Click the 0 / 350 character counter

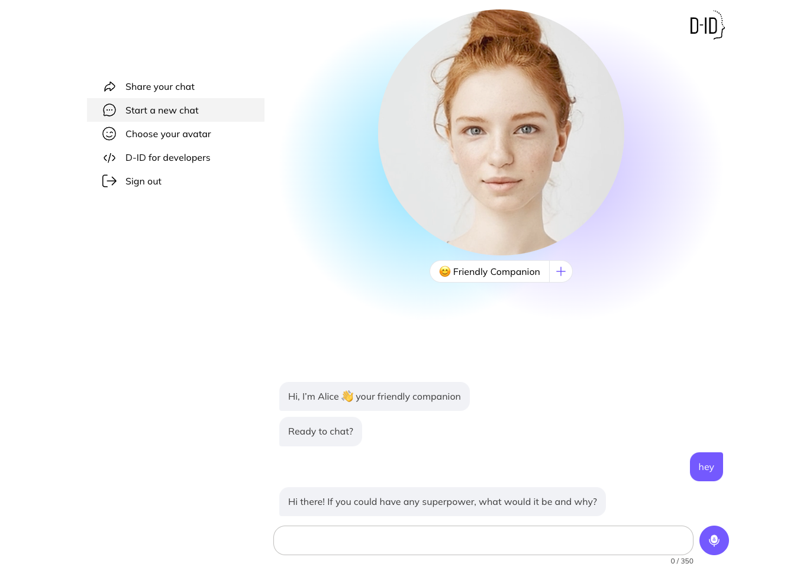682,561
